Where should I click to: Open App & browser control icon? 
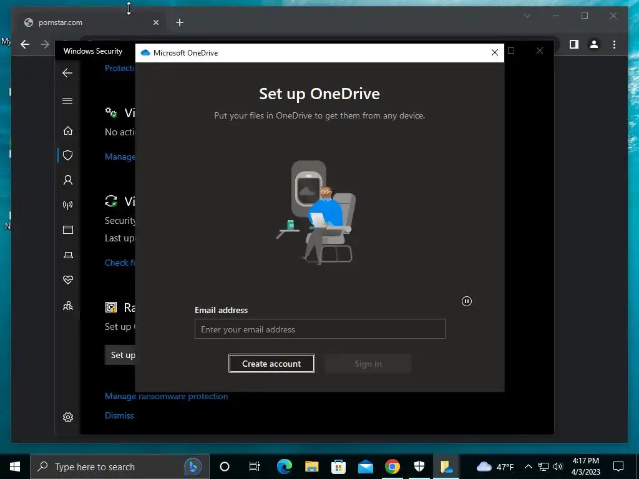click(x=67, y=230)
